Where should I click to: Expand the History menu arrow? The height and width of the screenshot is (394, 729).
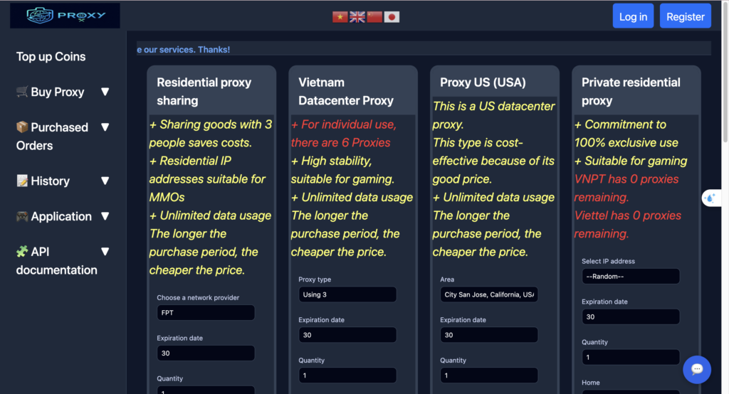105,180
